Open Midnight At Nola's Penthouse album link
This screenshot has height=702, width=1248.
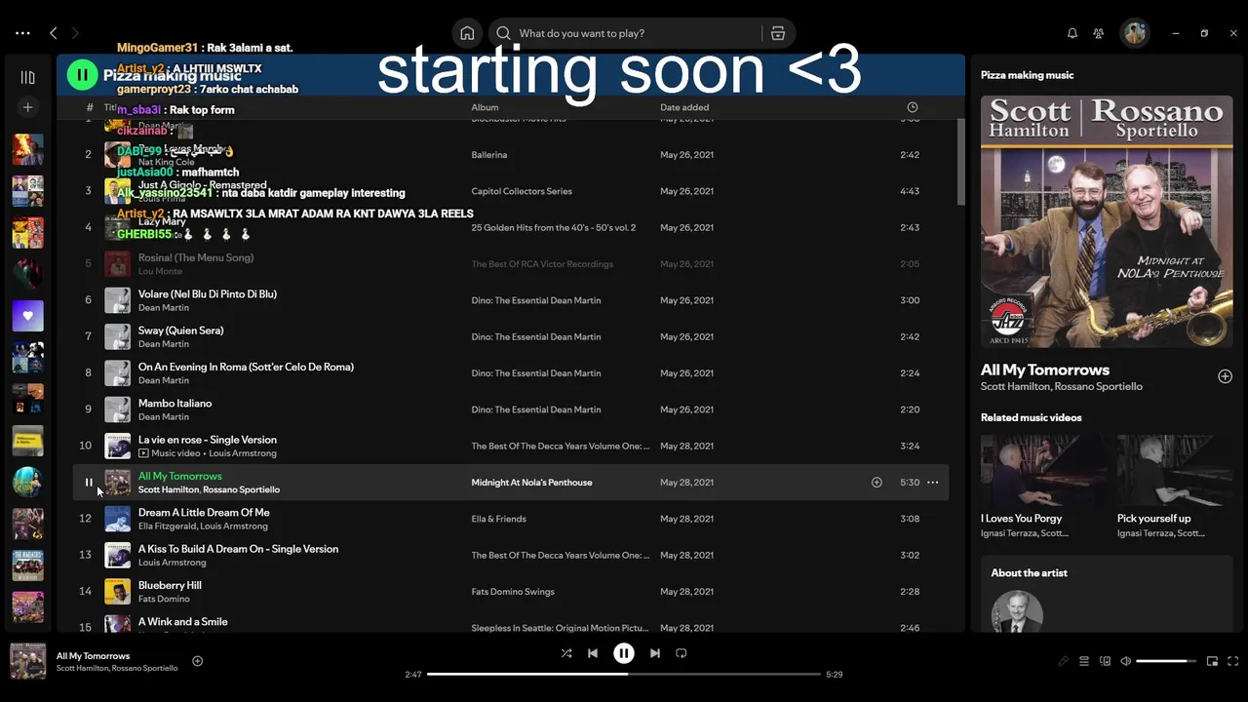click(531, 483)
